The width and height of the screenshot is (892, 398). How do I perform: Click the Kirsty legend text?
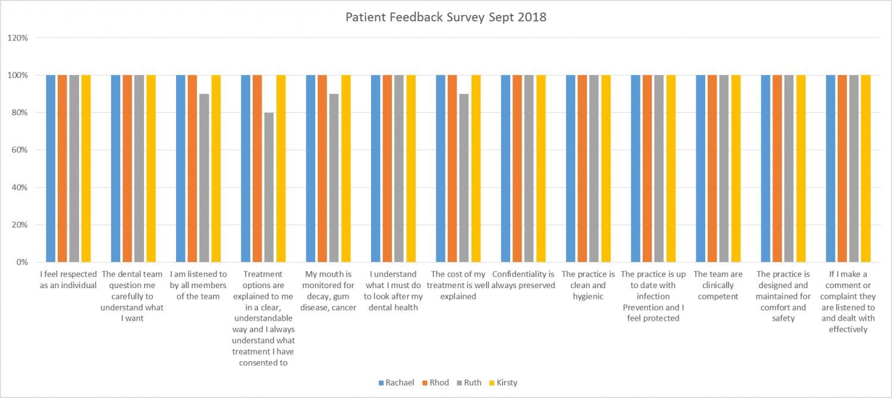coord(506,383)
